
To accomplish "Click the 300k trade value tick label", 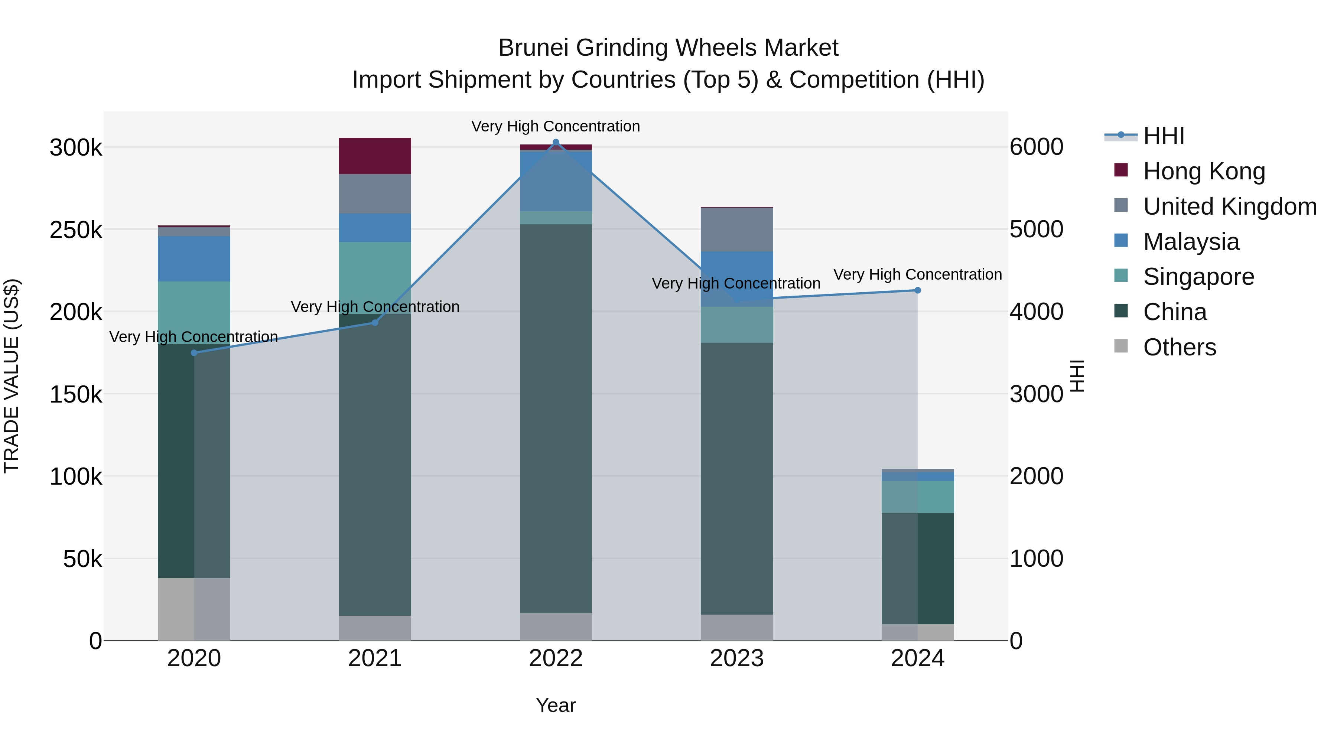I will [76, 148].
